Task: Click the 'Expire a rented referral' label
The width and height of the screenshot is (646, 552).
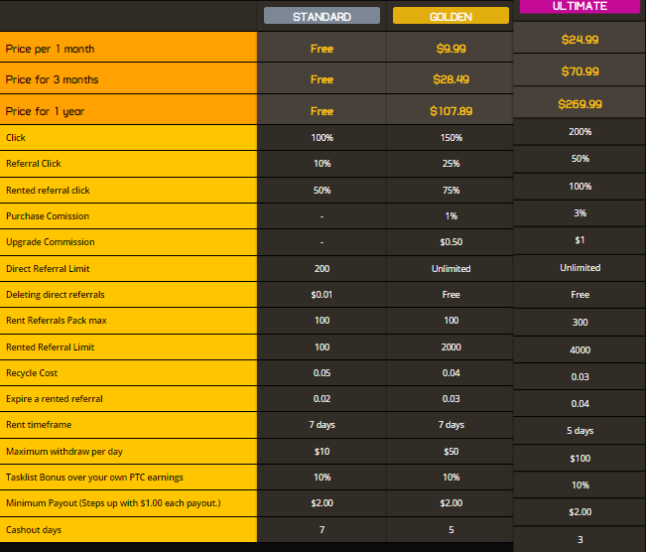Action: coord(55,399)
